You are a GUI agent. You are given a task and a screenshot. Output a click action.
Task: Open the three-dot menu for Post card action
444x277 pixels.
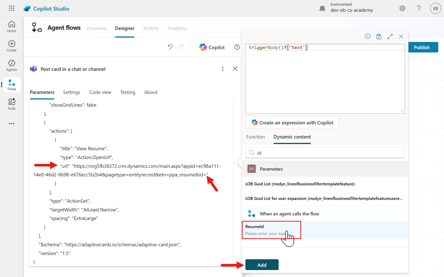click(223, 69)
